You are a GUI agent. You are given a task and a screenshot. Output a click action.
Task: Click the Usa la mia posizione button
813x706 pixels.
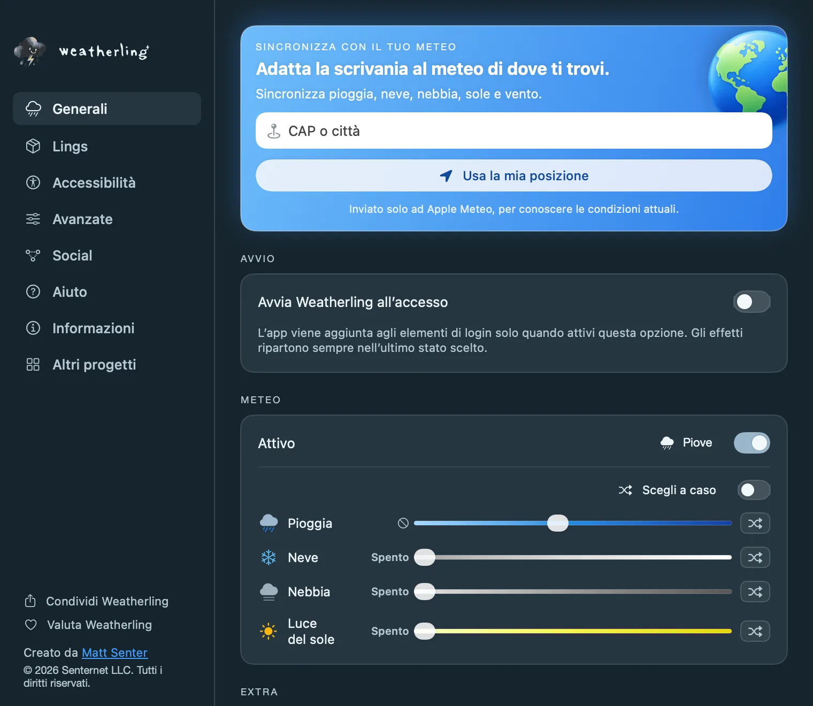513,175
